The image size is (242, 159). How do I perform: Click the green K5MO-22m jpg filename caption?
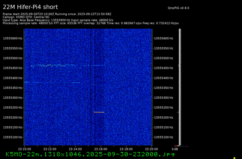tap(90, 154)
